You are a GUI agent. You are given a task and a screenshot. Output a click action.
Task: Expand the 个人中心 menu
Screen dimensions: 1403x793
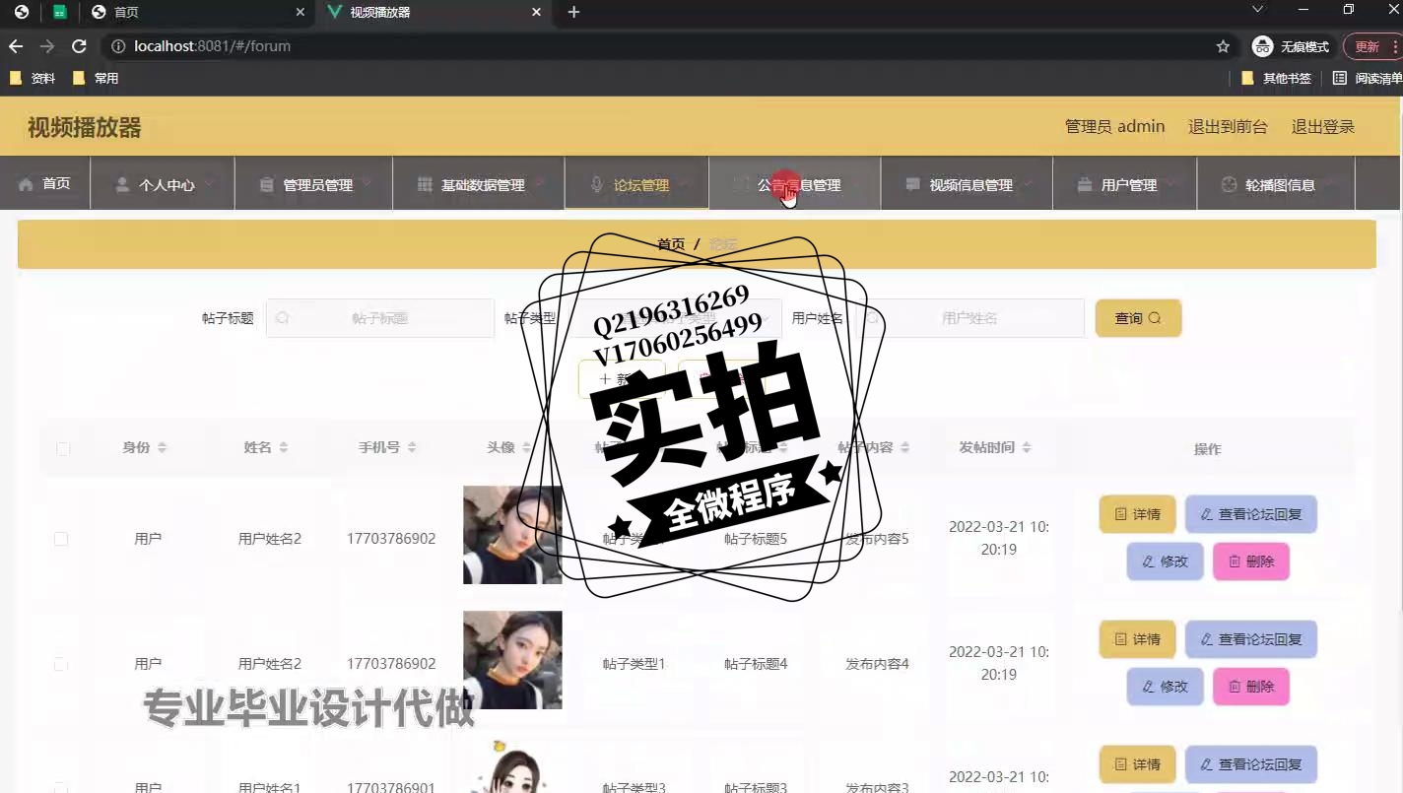point(163,184)
